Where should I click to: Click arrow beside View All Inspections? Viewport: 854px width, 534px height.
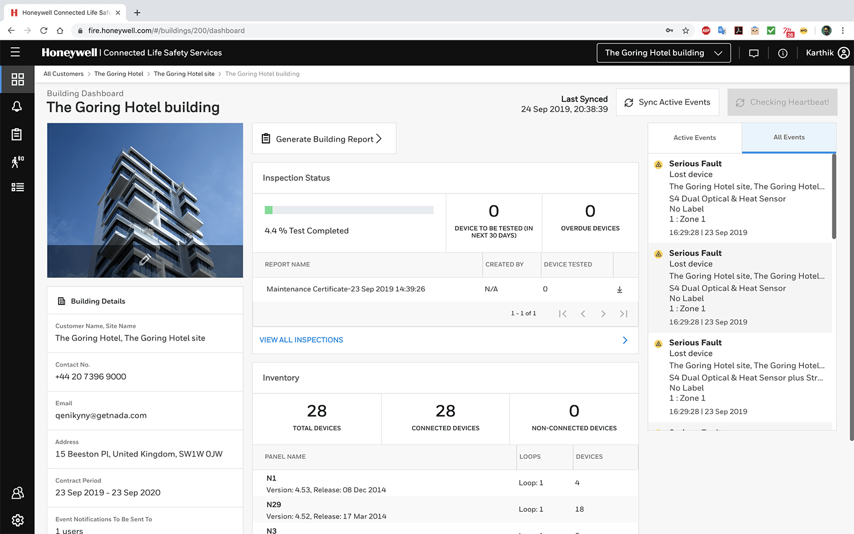[625, 340]
